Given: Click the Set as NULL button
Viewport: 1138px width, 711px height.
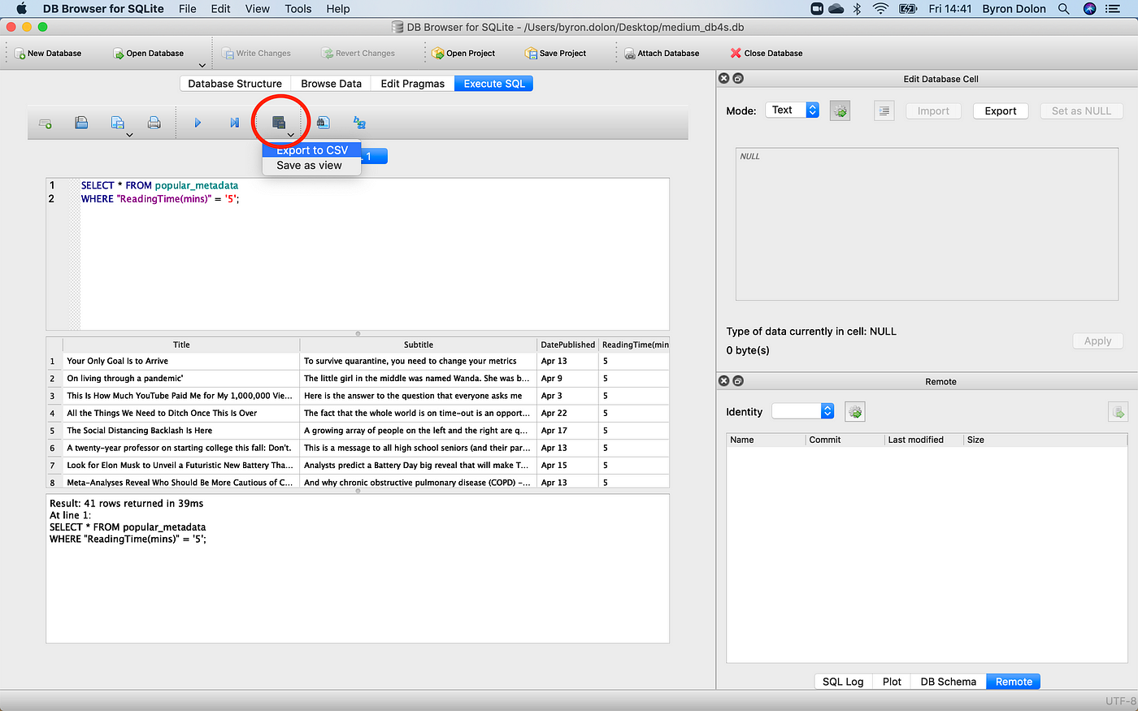Looking at the screenshot, I should 1081,111.
